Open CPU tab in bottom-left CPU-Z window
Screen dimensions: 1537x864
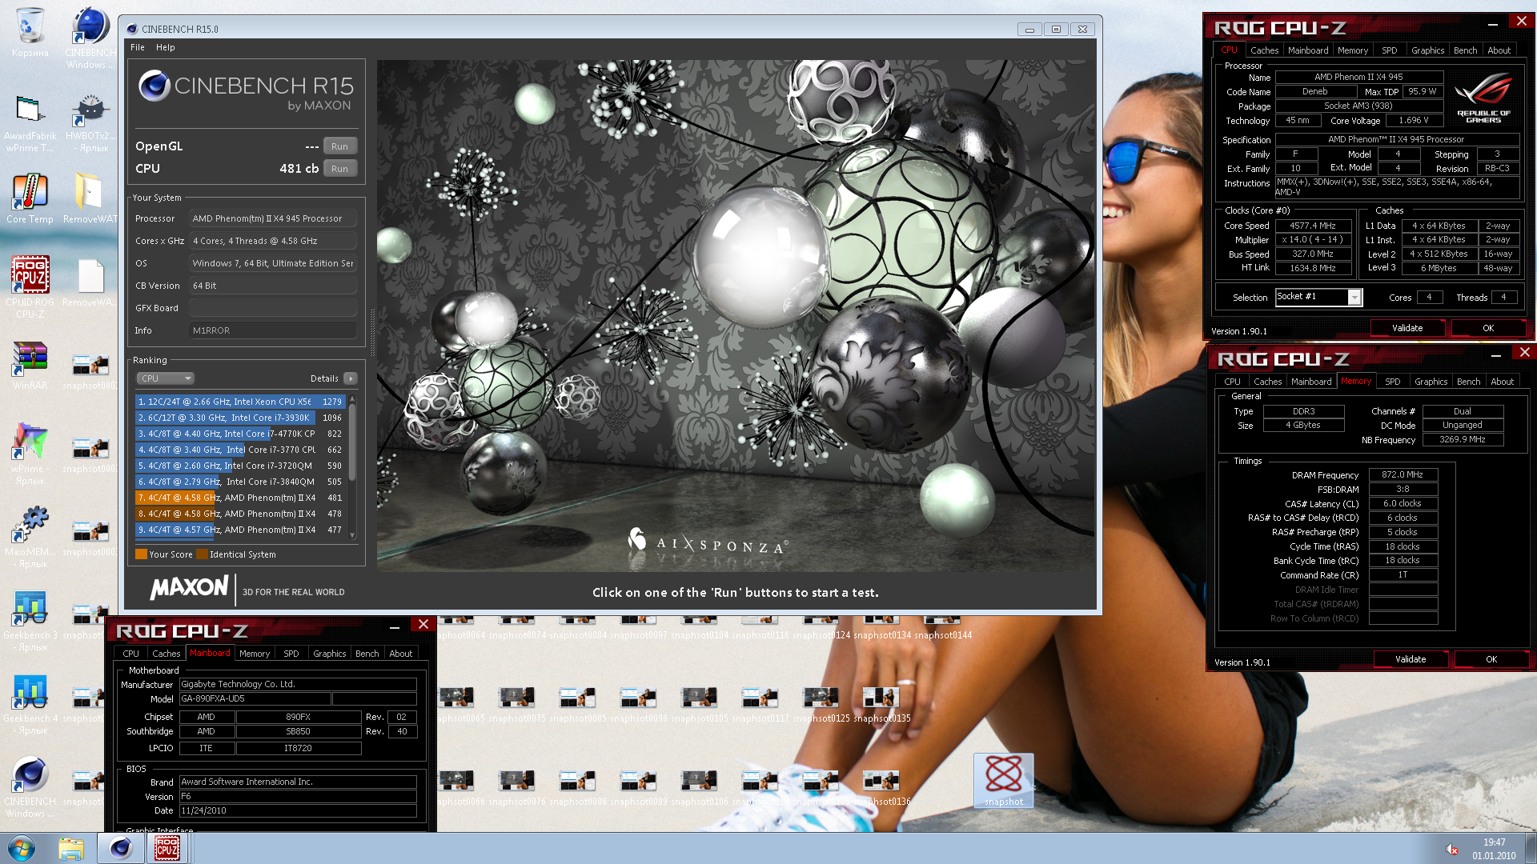point(130,654)
